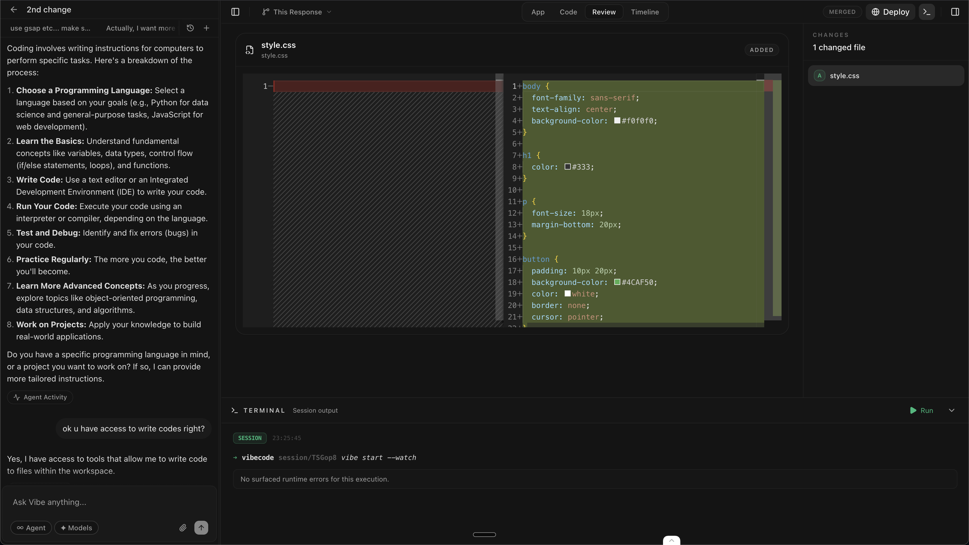Switch to the Timeline tab
This screenshot has height=545, width=969.
pyautogui.click(x=645, y=12)
